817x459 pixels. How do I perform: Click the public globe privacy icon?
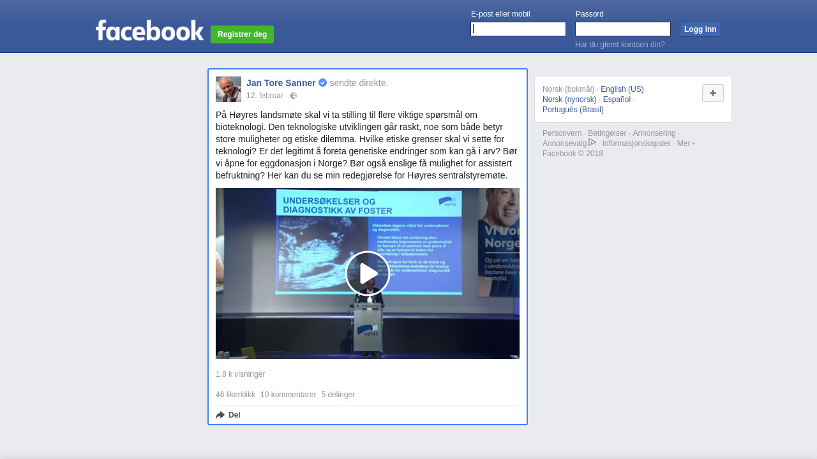pyautogui.click(x=294, y=96)
